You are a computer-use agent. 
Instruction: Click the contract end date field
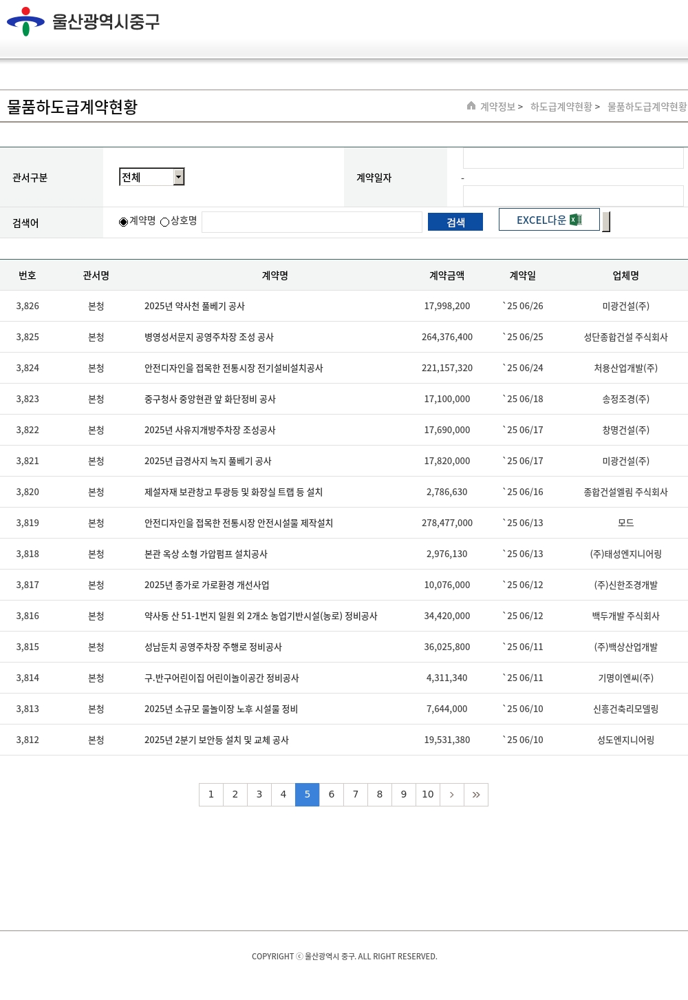tap(573, 196)
